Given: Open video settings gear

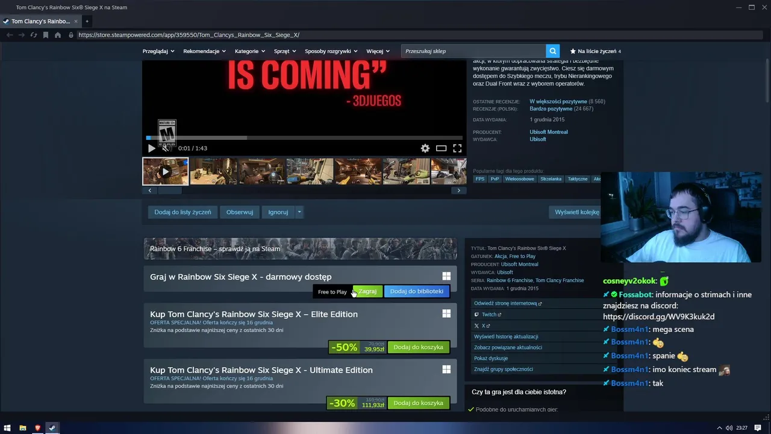Looking at the screenshot, I should 425,148.
